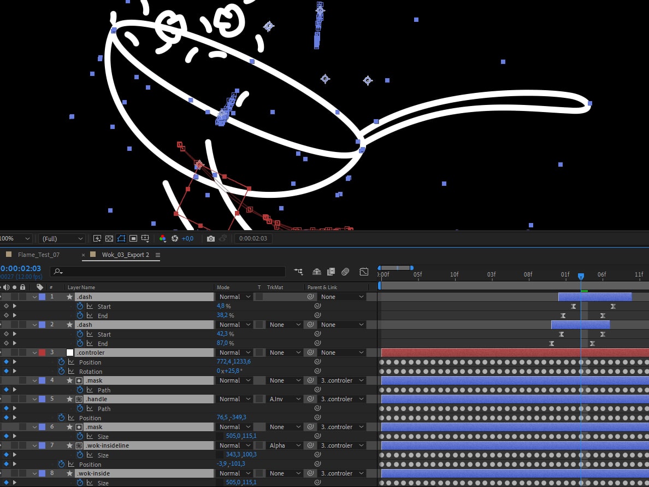The height and width of the screenshot is (487, 649).
Task: Open the Graph Editor icon
Action: [364, 272]
